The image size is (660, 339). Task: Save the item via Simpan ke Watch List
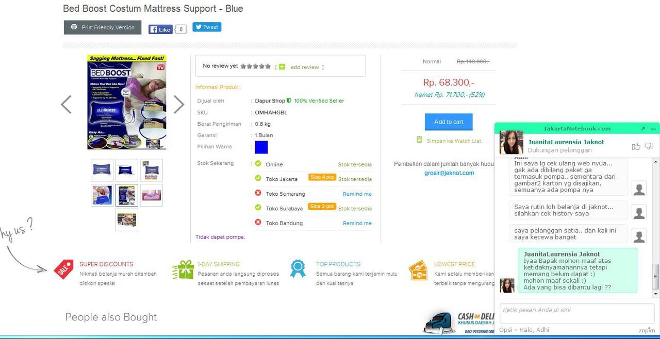[454, 141]
